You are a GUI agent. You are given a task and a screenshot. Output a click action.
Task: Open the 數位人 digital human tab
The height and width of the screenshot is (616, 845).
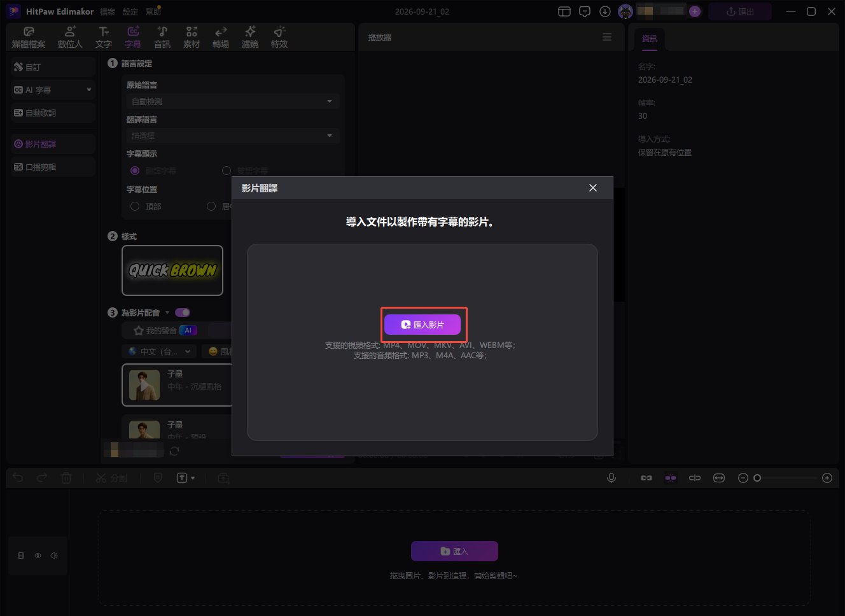point(70,38)
